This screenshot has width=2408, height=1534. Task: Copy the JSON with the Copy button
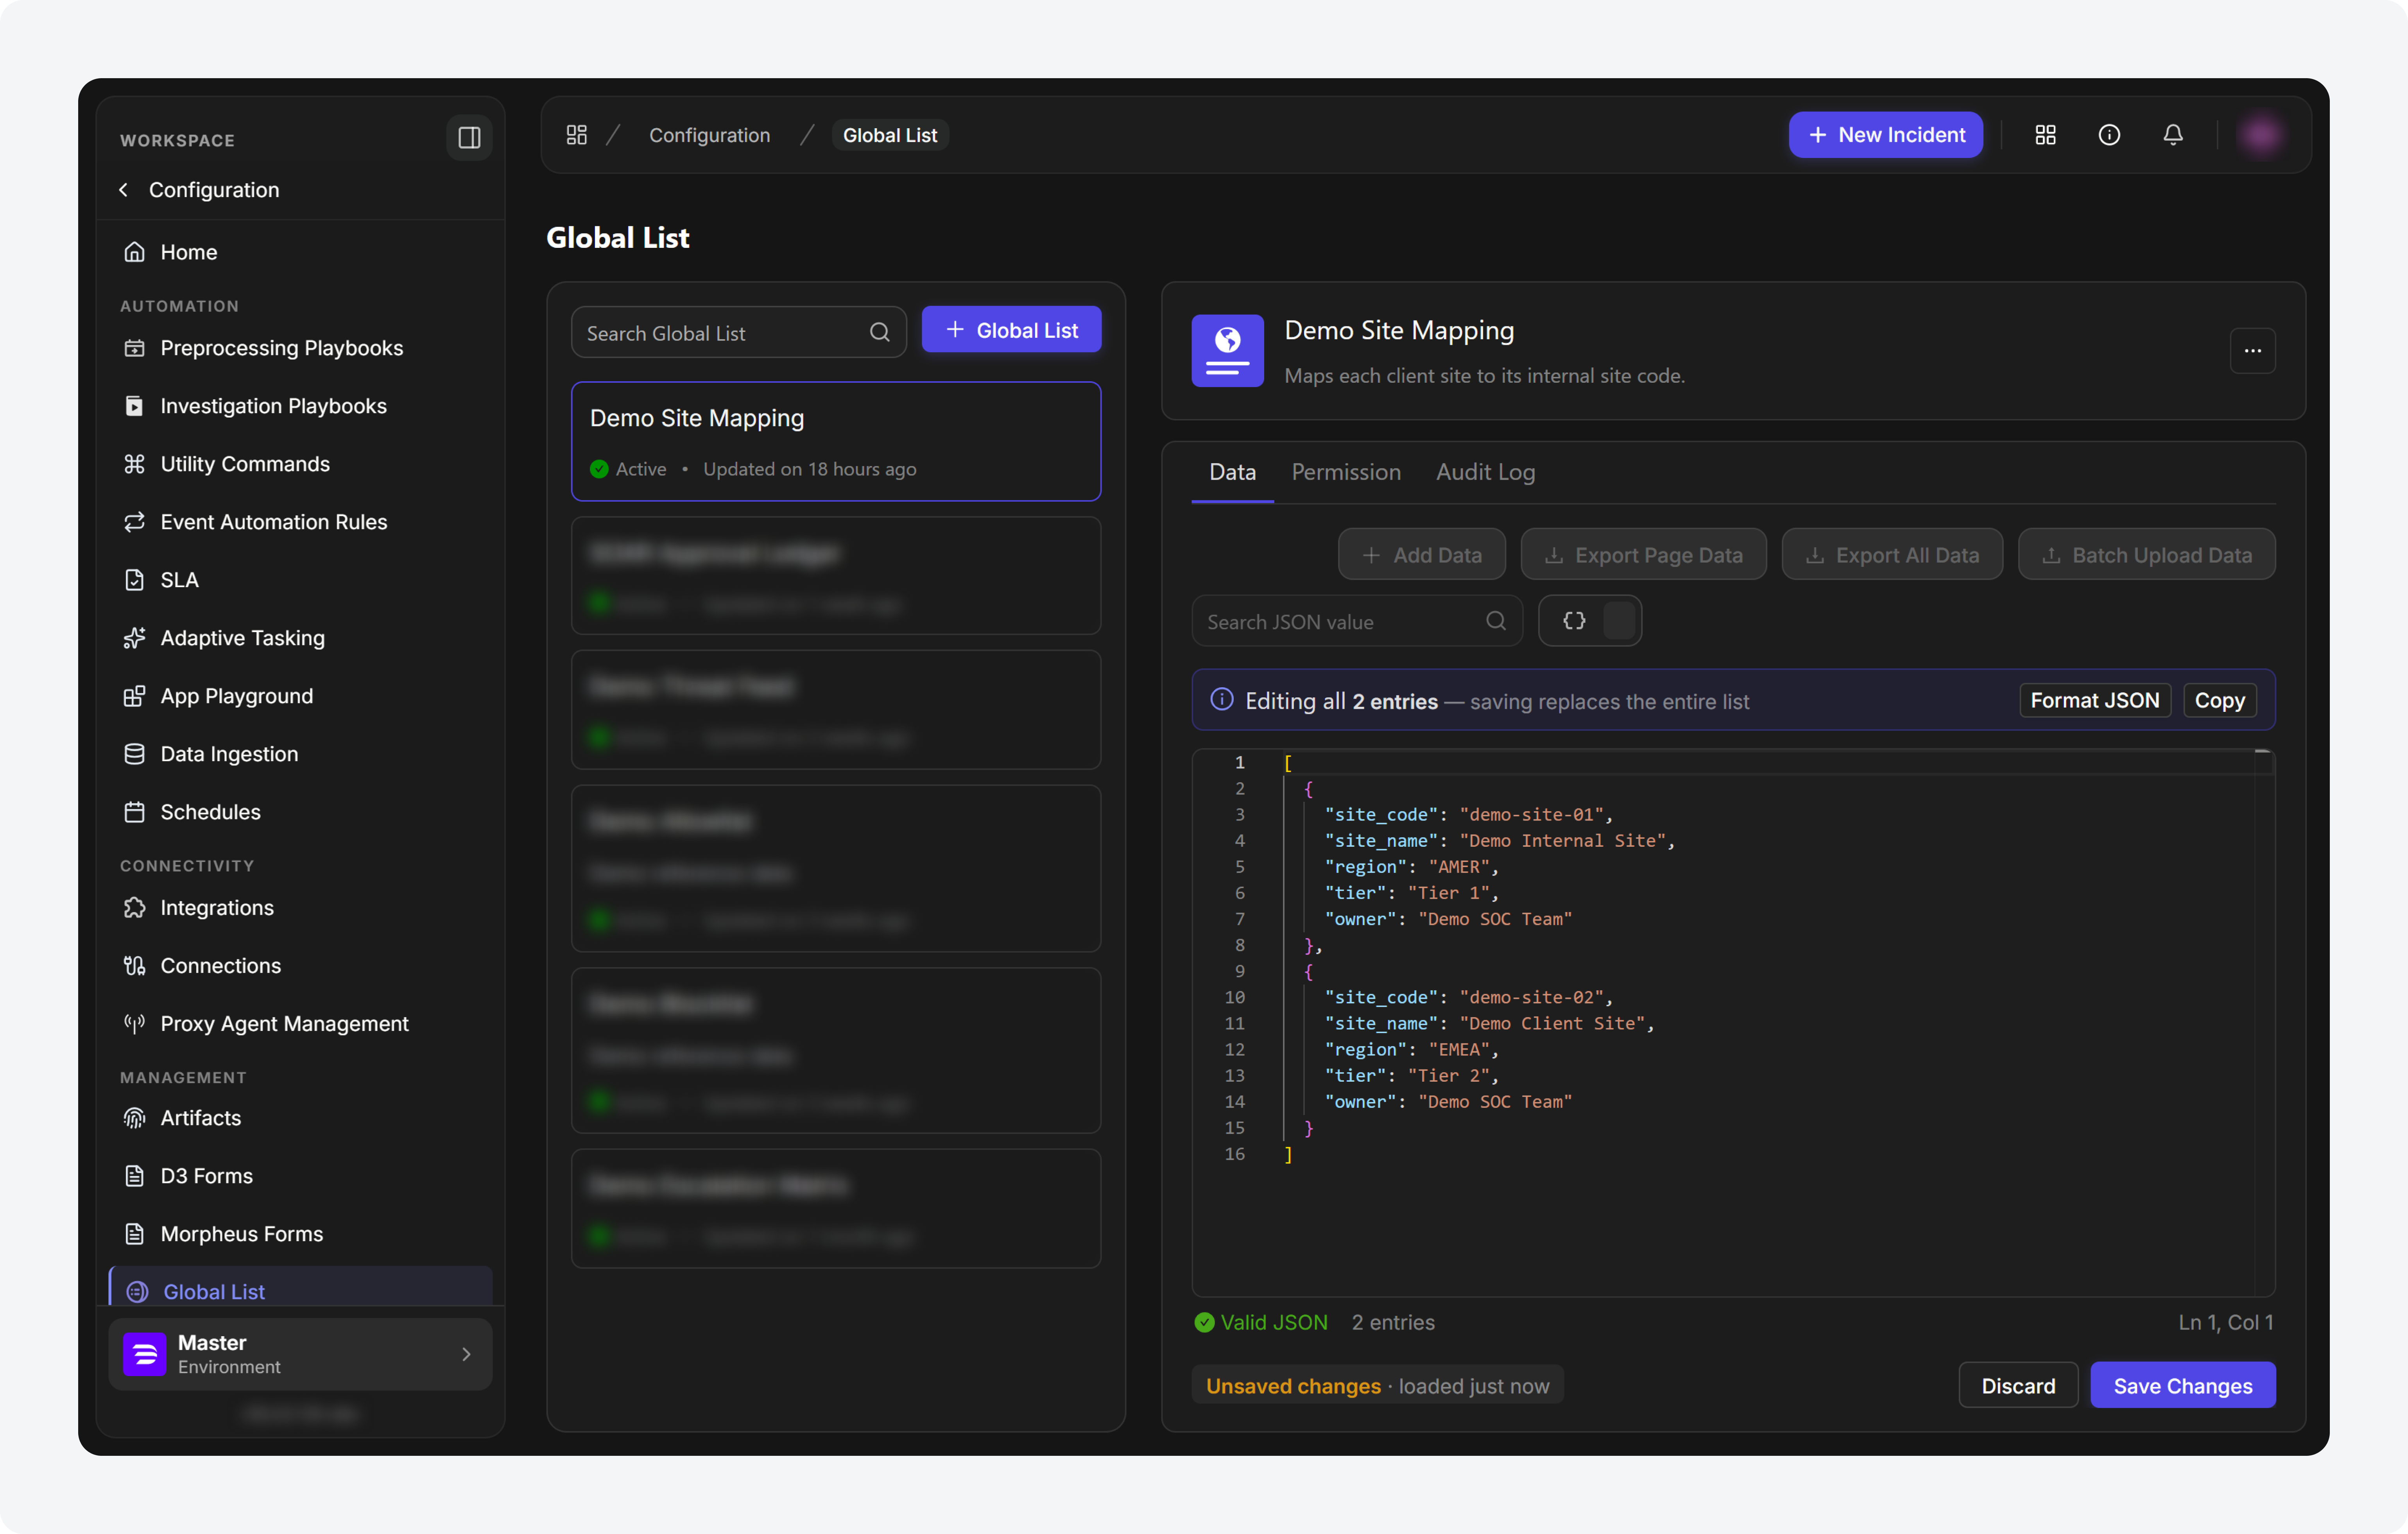click(2220, 700)
